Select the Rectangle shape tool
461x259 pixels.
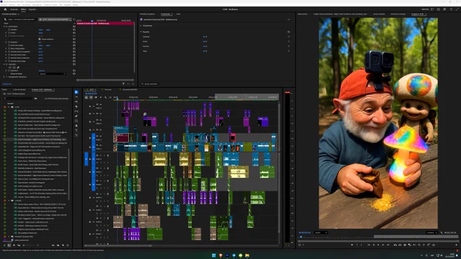(x=77, y=121)
